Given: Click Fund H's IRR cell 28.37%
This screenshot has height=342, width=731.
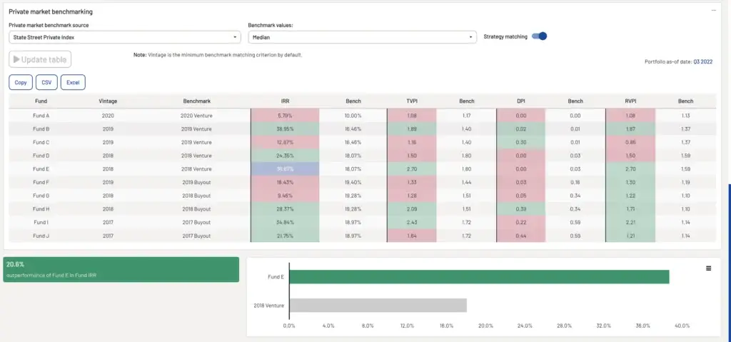Looking at the screenshot, I should pyautogui.click(x=285, y=209).
